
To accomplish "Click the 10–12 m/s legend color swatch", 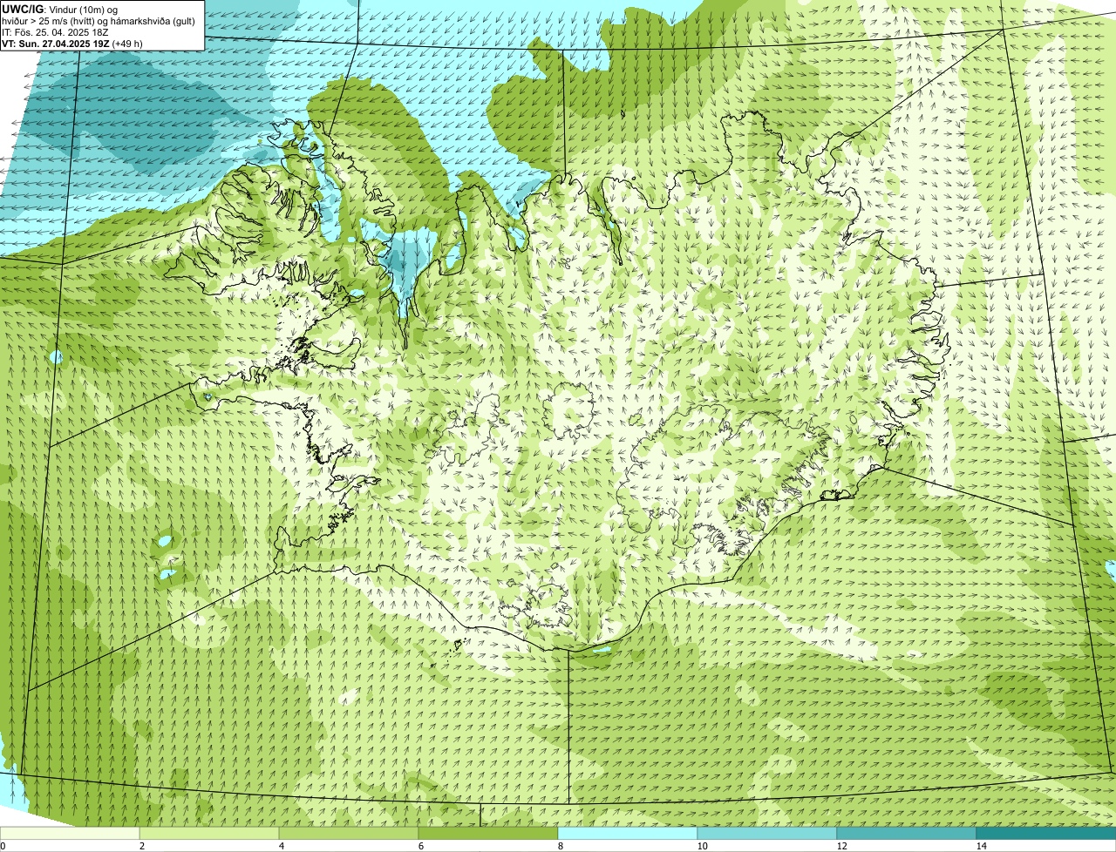I will pyautogui.click(x=767, y=834).
